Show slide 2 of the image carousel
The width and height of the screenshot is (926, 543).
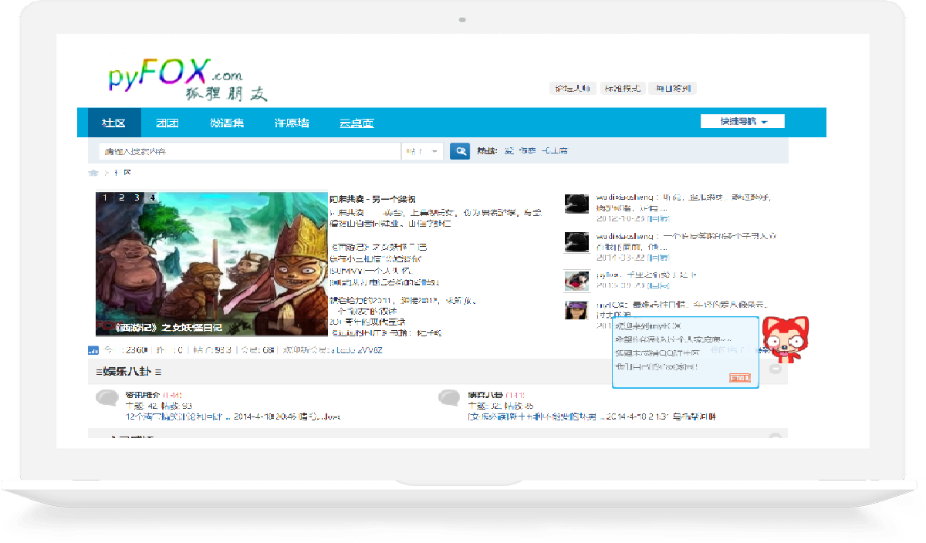click(x=120, y=197)
